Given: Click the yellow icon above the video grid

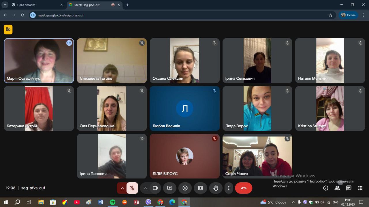Looking at the screenshot, I should [x=8, y=29].
